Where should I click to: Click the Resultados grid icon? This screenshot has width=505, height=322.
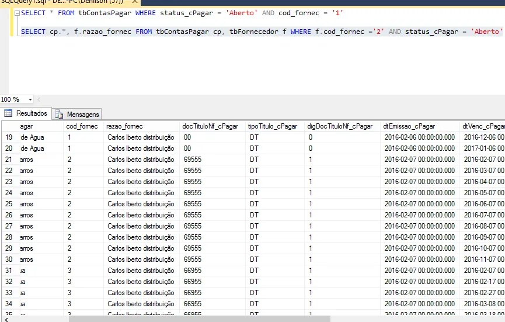point(8,113)
